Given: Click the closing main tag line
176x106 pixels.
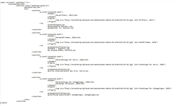Looking at the screenshot, I should [4, 103].
